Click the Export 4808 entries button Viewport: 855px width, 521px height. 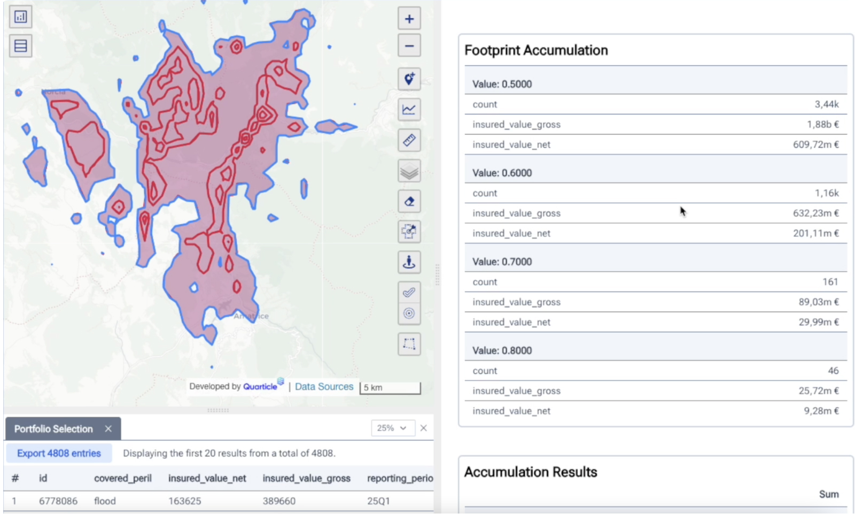point(59,453)
